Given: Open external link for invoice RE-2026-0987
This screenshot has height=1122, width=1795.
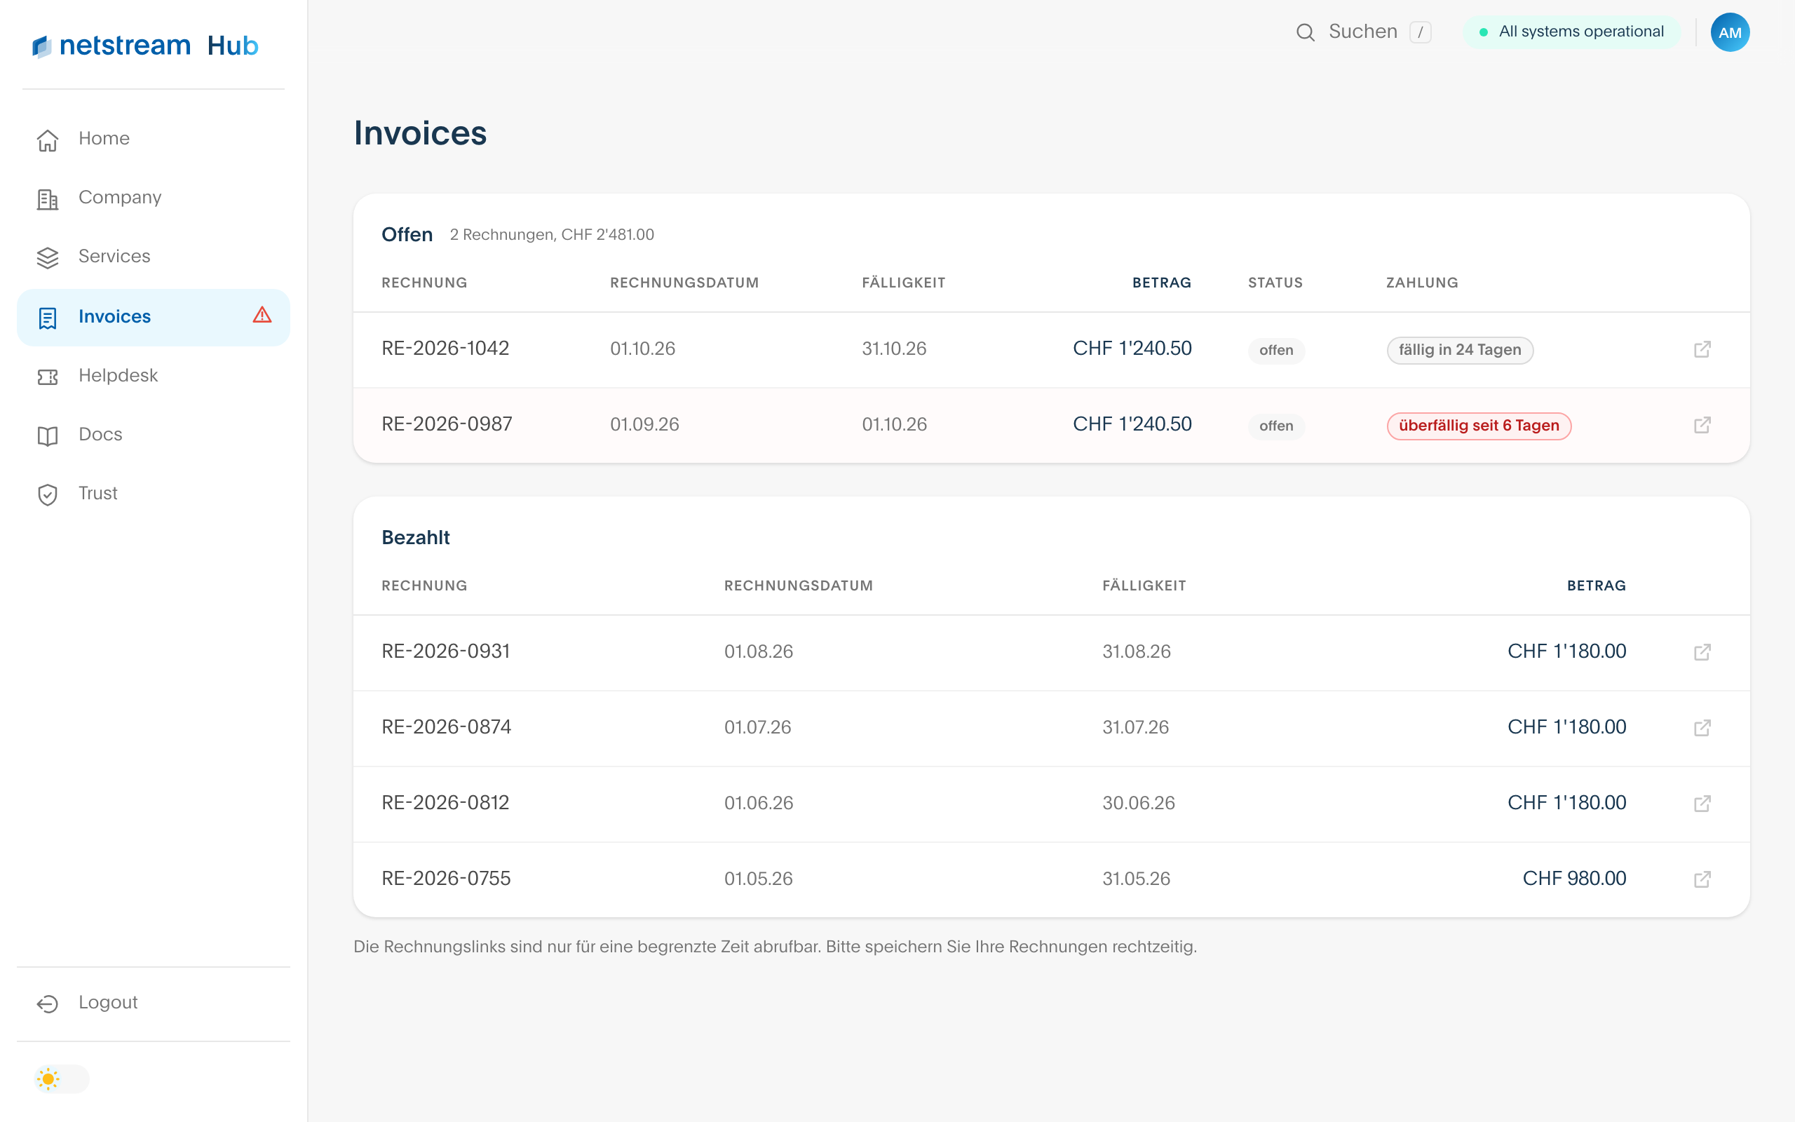Looking at the screenshot, I should click(1702, 425).
